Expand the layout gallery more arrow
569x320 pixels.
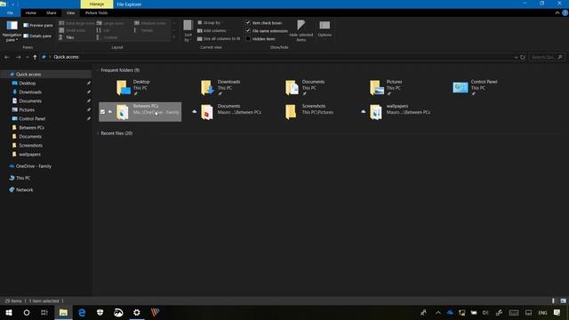pyautogui.click(x=174, y=37)
